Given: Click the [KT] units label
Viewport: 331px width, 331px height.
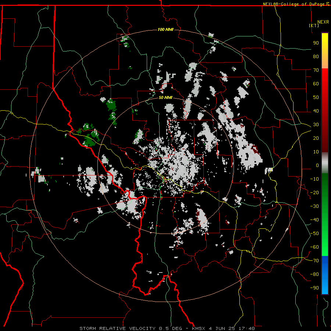Looking at the screenshot, I should click(x=314, y=25).
